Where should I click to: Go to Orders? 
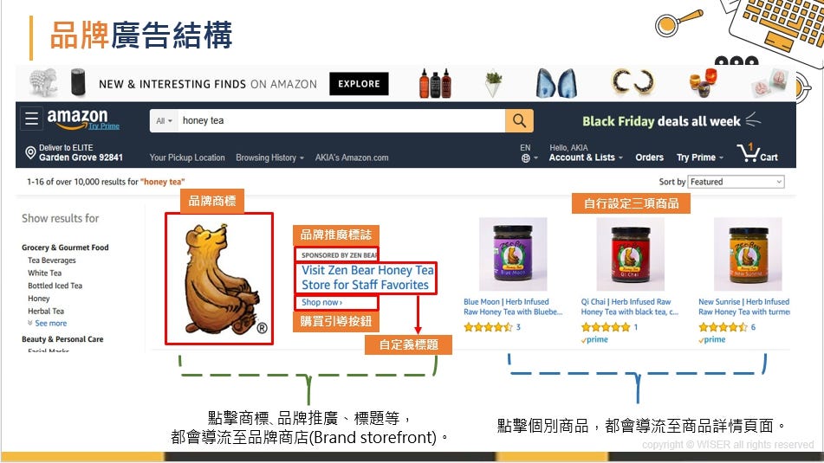649,158
